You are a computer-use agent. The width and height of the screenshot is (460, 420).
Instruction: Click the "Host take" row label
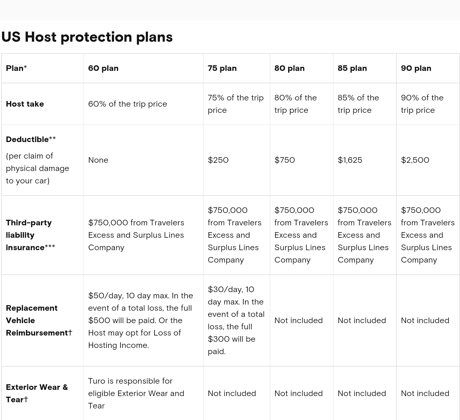tap(25, 104)
